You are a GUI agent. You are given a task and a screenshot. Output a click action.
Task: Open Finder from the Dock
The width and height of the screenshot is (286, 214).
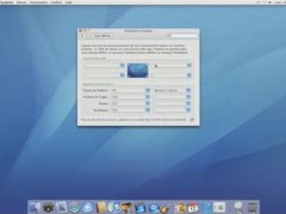point(35,207)
